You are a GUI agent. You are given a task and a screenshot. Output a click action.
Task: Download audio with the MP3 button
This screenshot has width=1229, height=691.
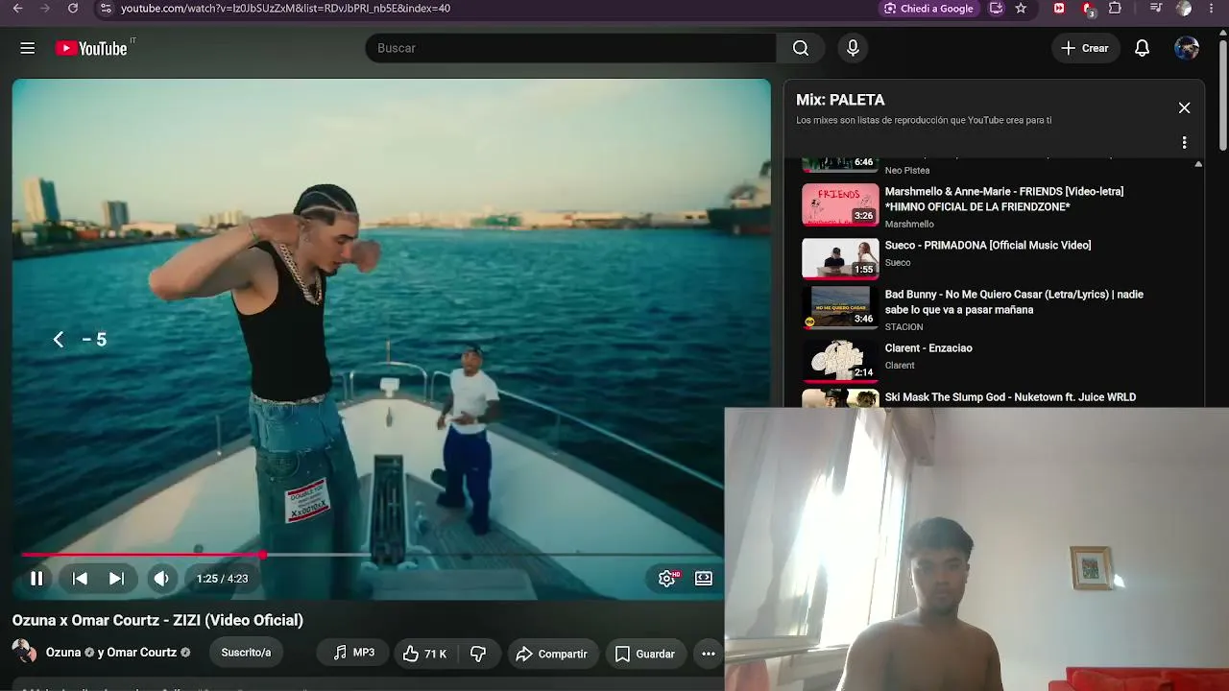pos(353,653)
